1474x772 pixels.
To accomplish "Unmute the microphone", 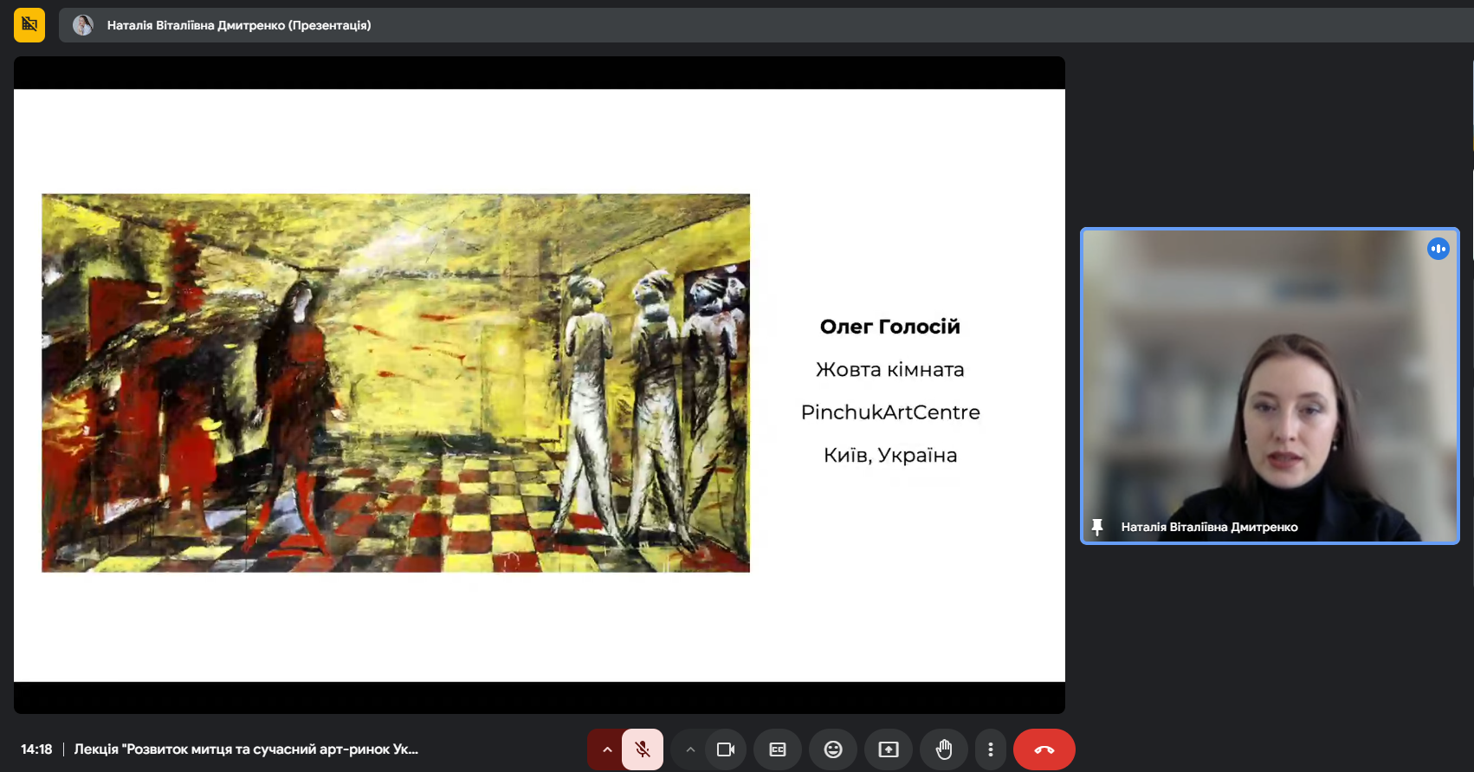I will click(643, 749).
